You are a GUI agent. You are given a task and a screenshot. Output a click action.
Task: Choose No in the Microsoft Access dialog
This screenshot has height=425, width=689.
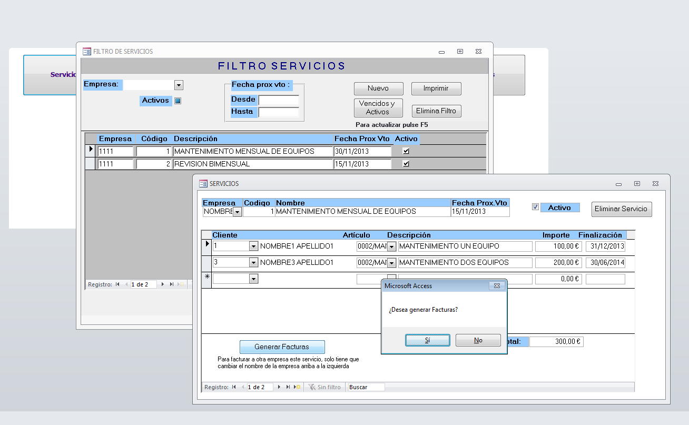point(478,340)
